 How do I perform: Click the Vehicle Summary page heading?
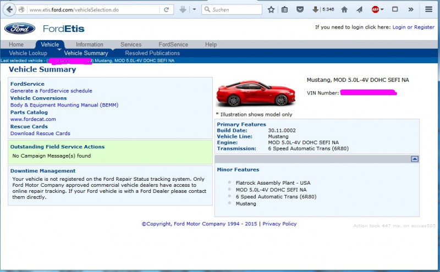pos(42,69)
